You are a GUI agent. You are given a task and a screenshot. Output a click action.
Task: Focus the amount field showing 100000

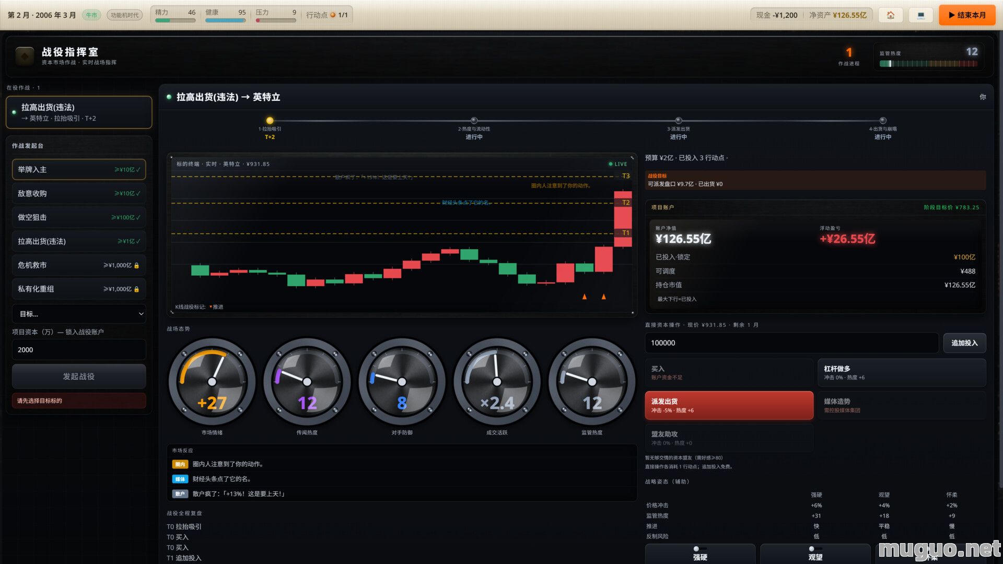tap(791, 343)
